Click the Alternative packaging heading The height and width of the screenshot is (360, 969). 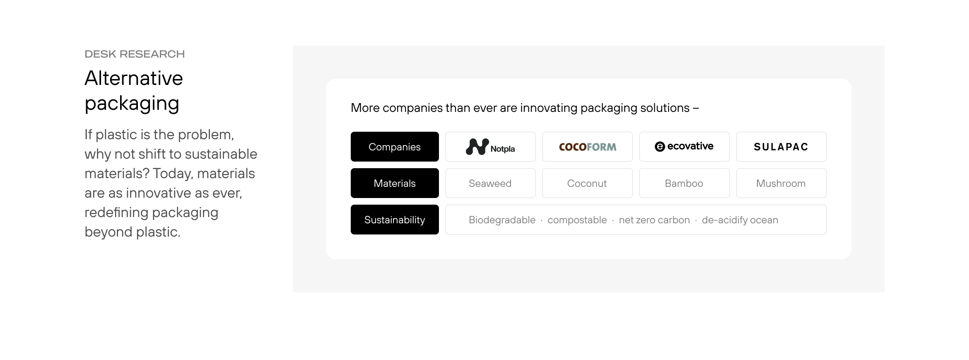tap(134, 90)
